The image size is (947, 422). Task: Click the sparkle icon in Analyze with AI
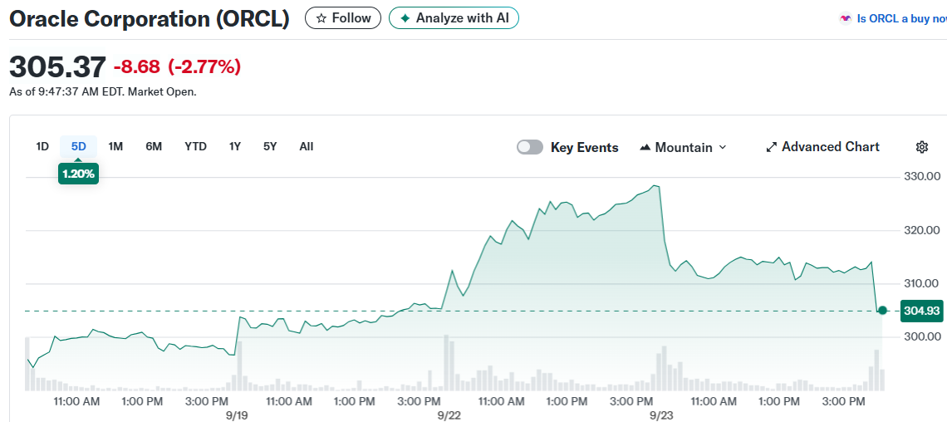coord(405,18)
